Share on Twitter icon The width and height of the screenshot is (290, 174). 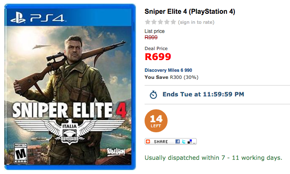point(183,141)
